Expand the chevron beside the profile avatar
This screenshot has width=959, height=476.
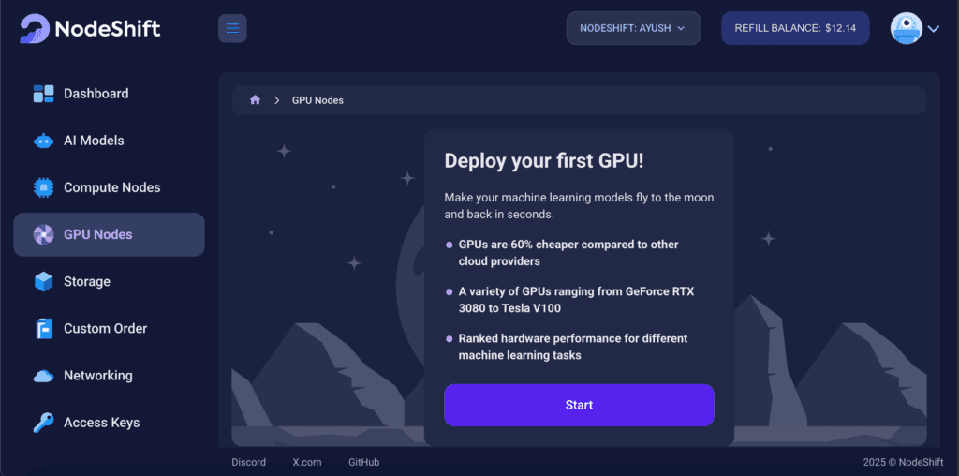point(934,29)
